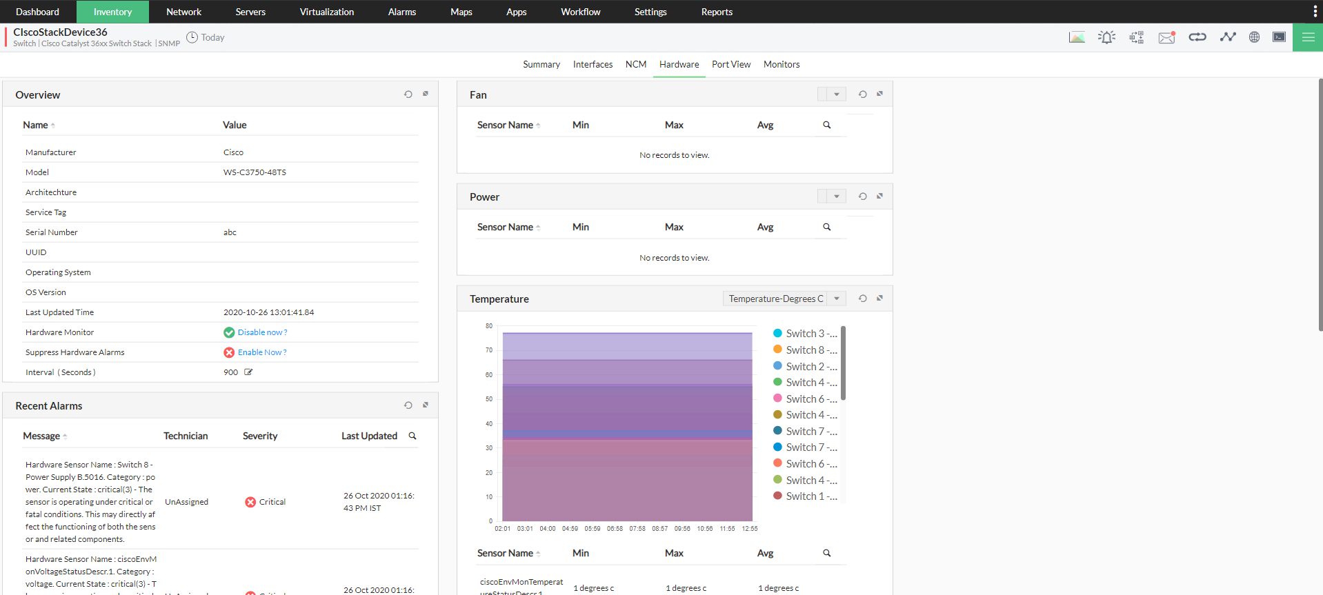Edit the Interval seconds value

pos(248,372)
